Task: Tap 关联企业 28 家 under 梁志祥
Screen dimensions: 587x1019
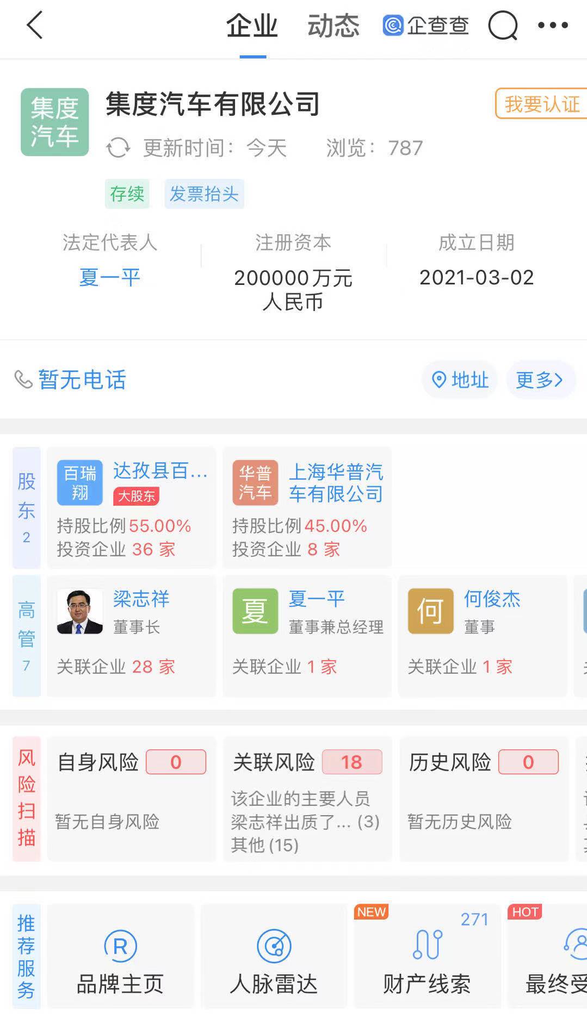Action: coord(116,667)
